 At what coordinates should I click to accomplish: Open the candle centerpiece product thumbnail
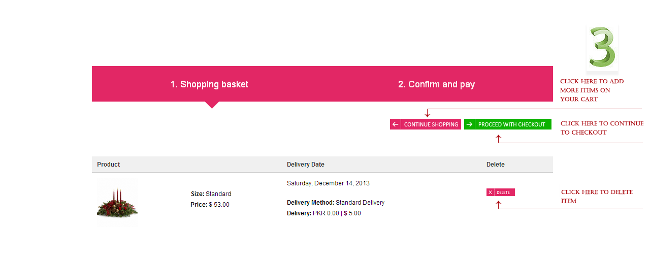(x=117, y=202)
